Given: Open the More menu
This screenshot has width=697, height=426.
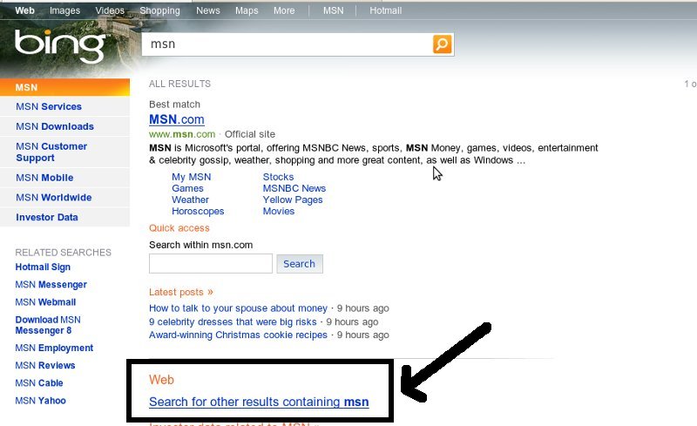Looking at the screenshot, I should pyautogui.click(x=284, y=10).
